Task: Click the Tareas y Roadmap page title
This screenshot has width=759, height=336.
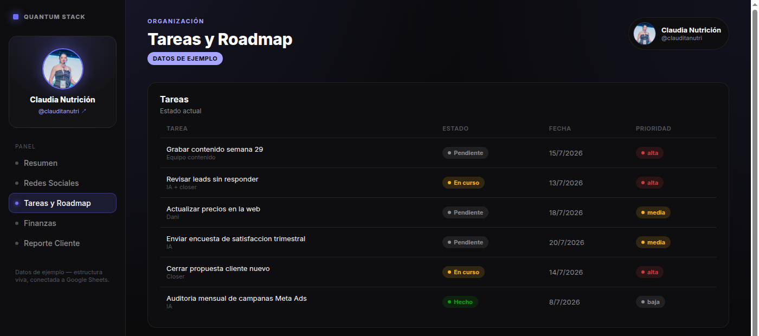Action: point(220,39)
